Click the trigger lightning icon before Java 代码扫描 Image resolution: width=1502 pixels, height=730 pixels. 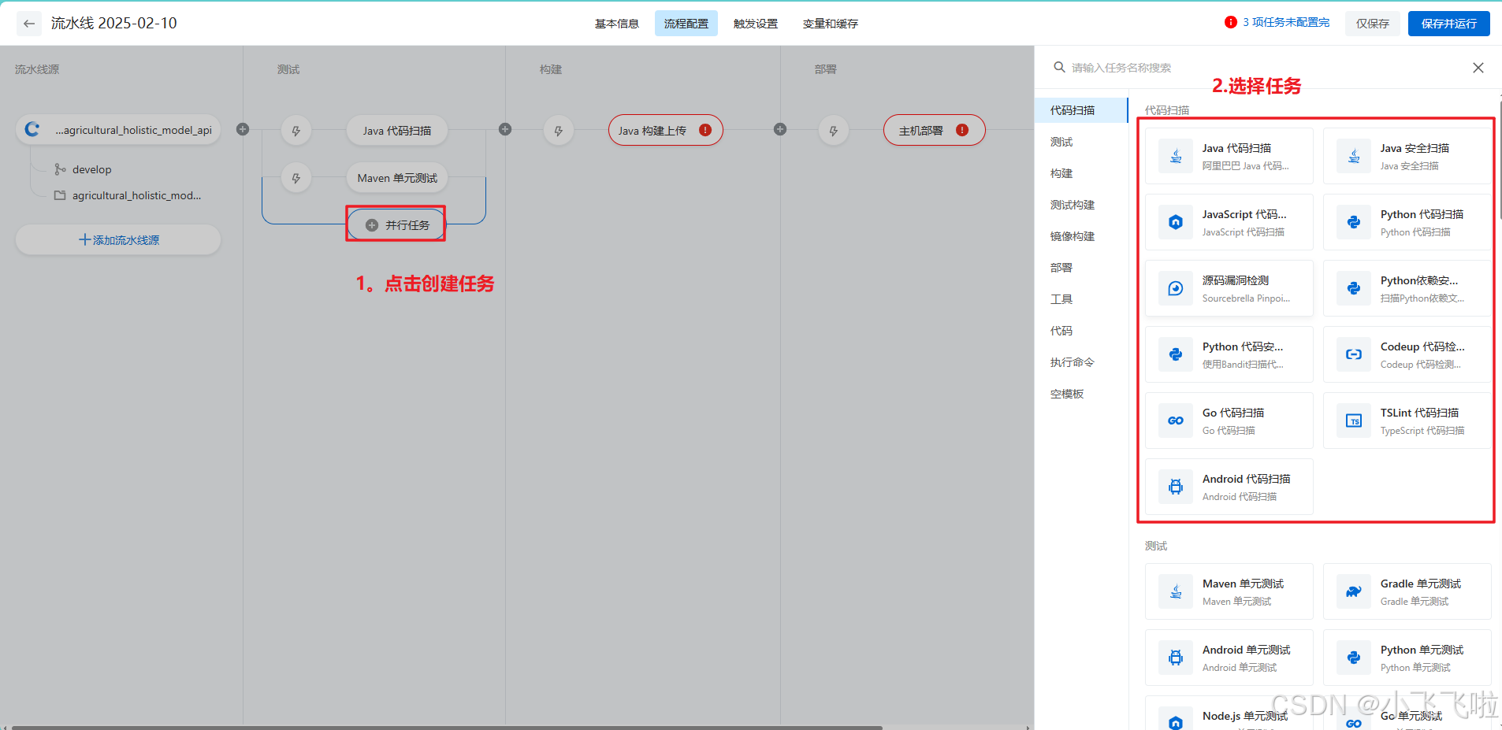pos(296,131)
